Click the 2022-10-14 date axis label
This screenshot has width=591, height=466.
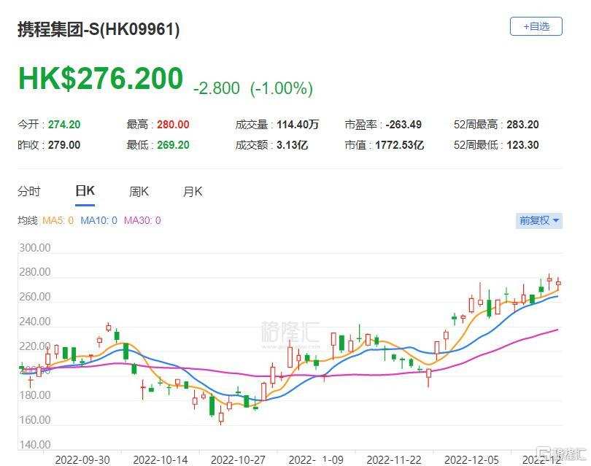click(x=161, y=460)
